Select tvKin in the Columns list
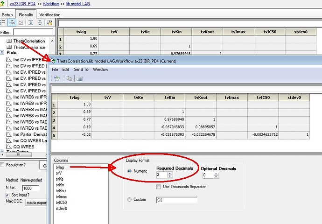Screen dimensions: 322x224 point(60,185)
